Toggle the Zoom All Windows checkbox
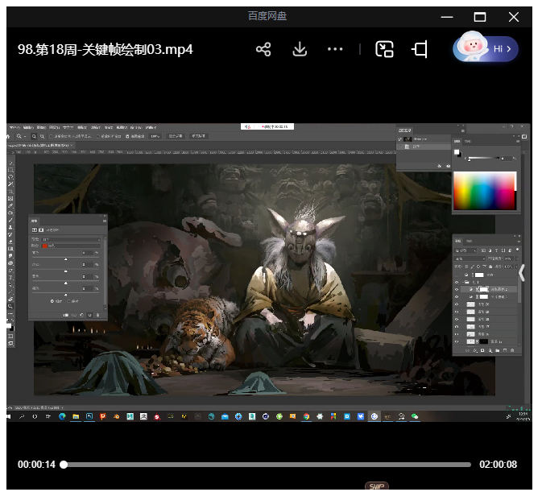The image size is (542, 492). click(98, 136)
